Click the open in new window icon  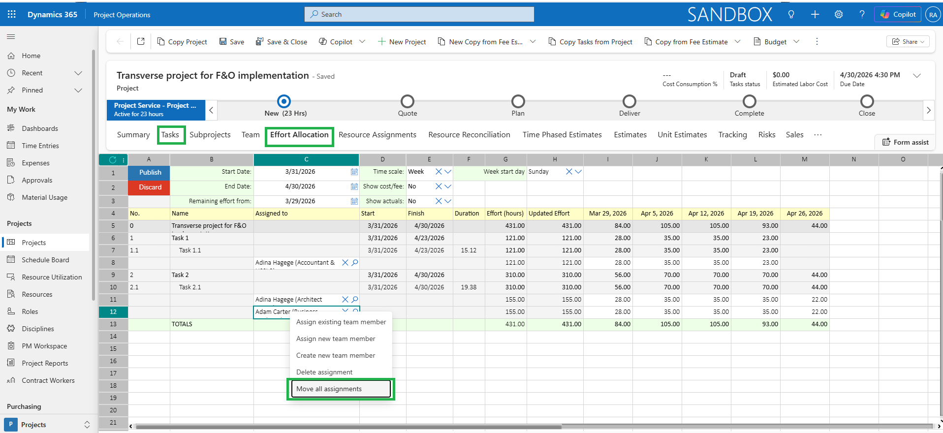coord(141,42)
